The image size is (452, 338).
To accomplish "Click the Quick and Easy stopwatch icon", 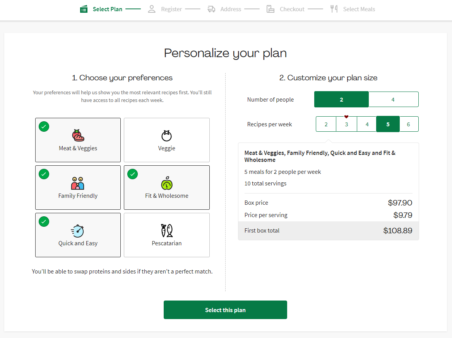I will pyautogui.click(x=78, y=231).
